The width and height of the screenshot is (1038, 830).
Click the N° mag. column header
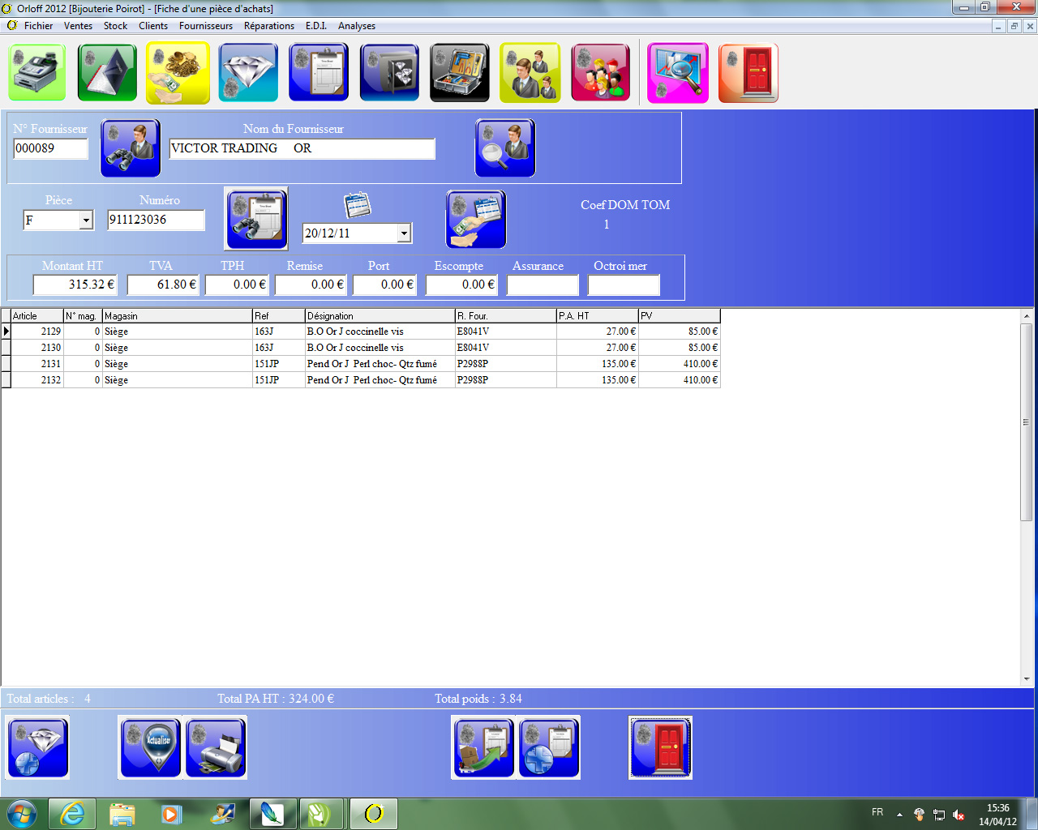coord(83,316)
